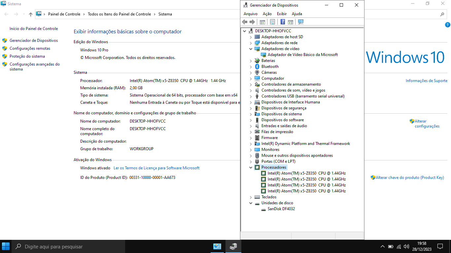Toggle the action pane toolbar icon
Image resolution: width=451 pixels, height=253 pixels.
[x=291, y=22]
